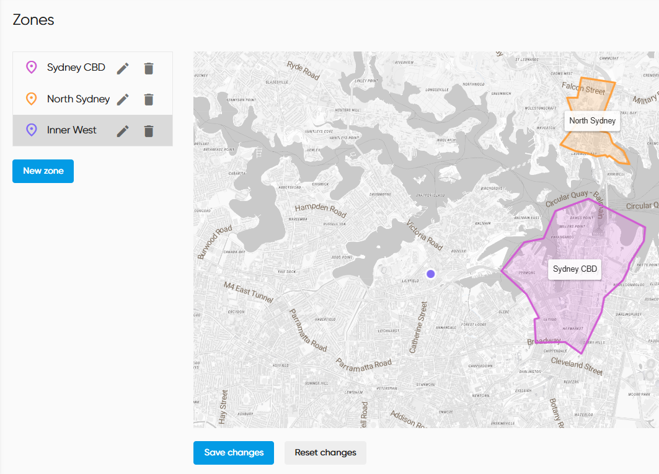This screenshot has height=474, width=659.
Task: Select North Sydney in the zones list
Action: (78, 99)
